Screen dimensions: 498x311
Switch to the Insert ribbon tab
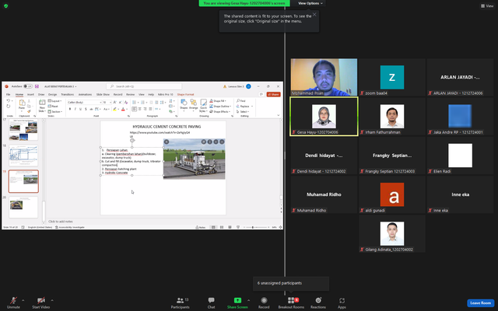click(x=30, y=95)
